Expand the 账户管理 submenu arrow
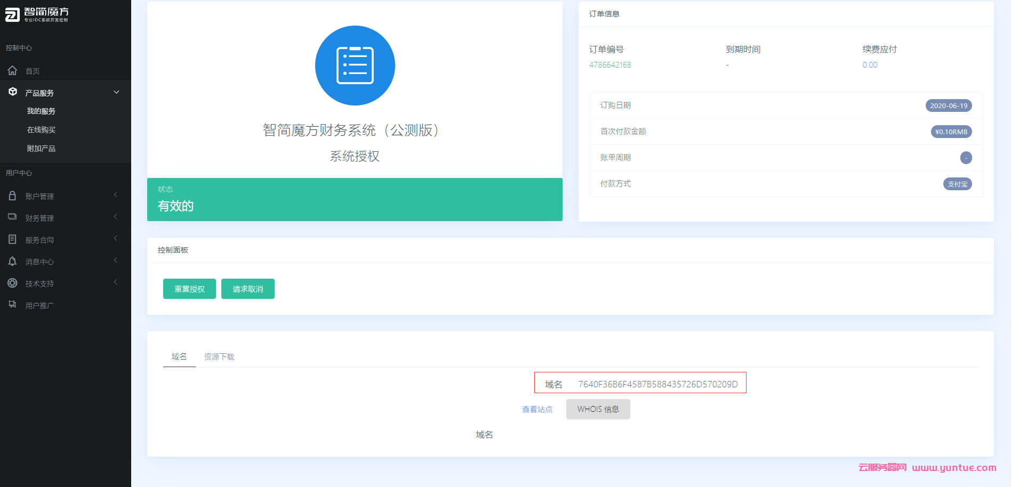The height and width of the screenshot is (487, 1011). (116, 195)
